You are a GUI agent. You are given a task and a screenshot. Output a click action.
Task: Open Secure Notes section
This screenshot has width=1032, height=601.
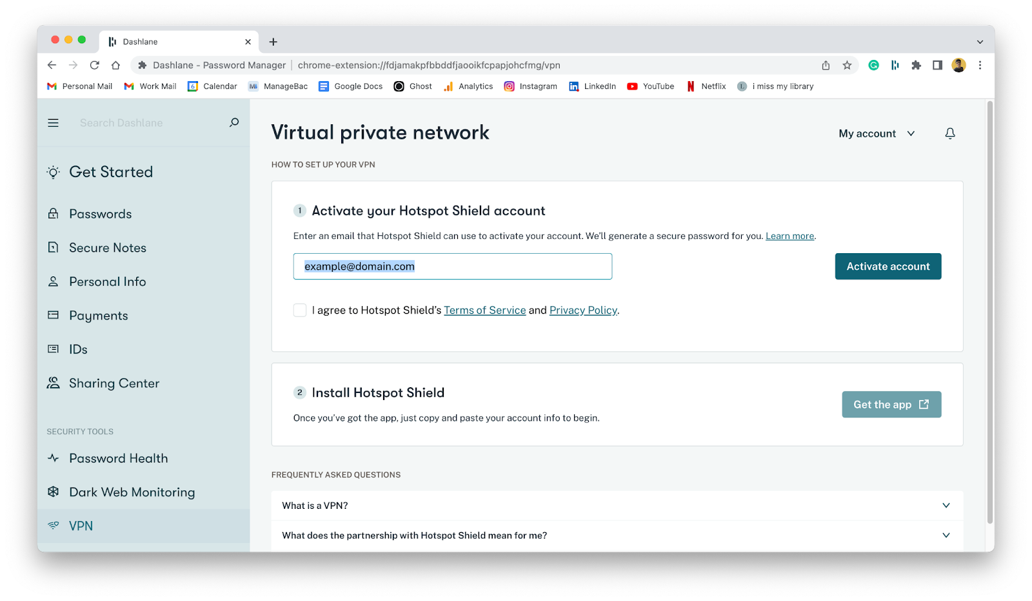108,247
